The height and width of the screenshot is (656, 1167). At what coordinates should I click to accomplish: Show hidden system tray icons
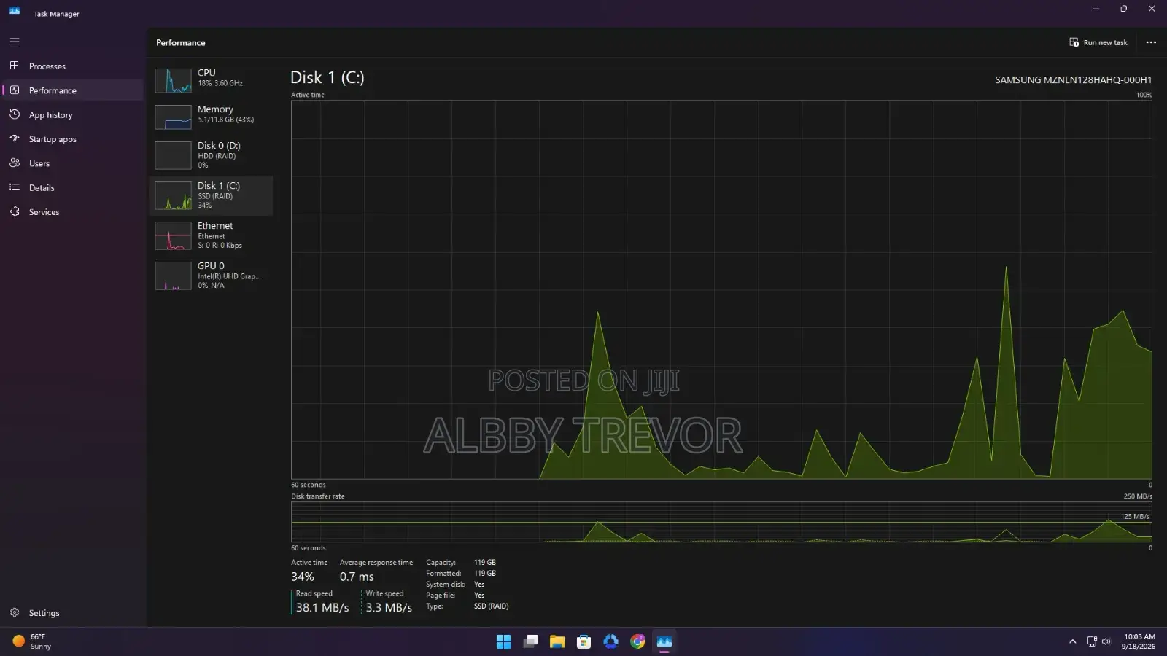[1072, 641]
